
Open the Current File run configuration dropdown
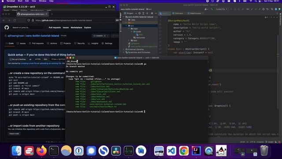222,9
